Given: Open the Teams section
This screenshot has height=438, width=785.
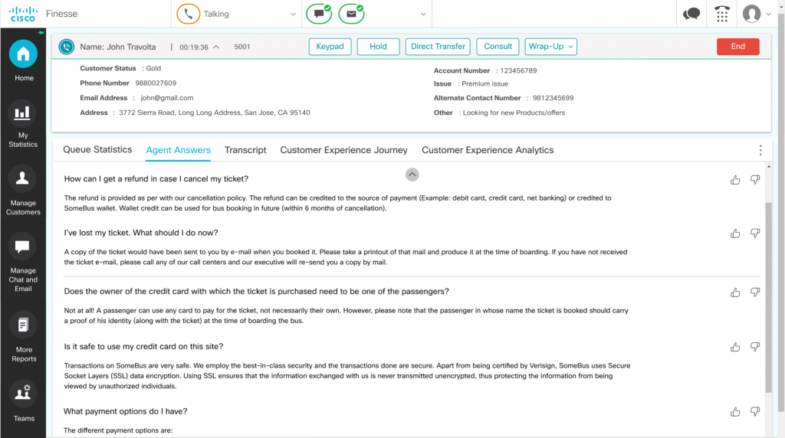Looking at the screenshot, I should [23, 394].
